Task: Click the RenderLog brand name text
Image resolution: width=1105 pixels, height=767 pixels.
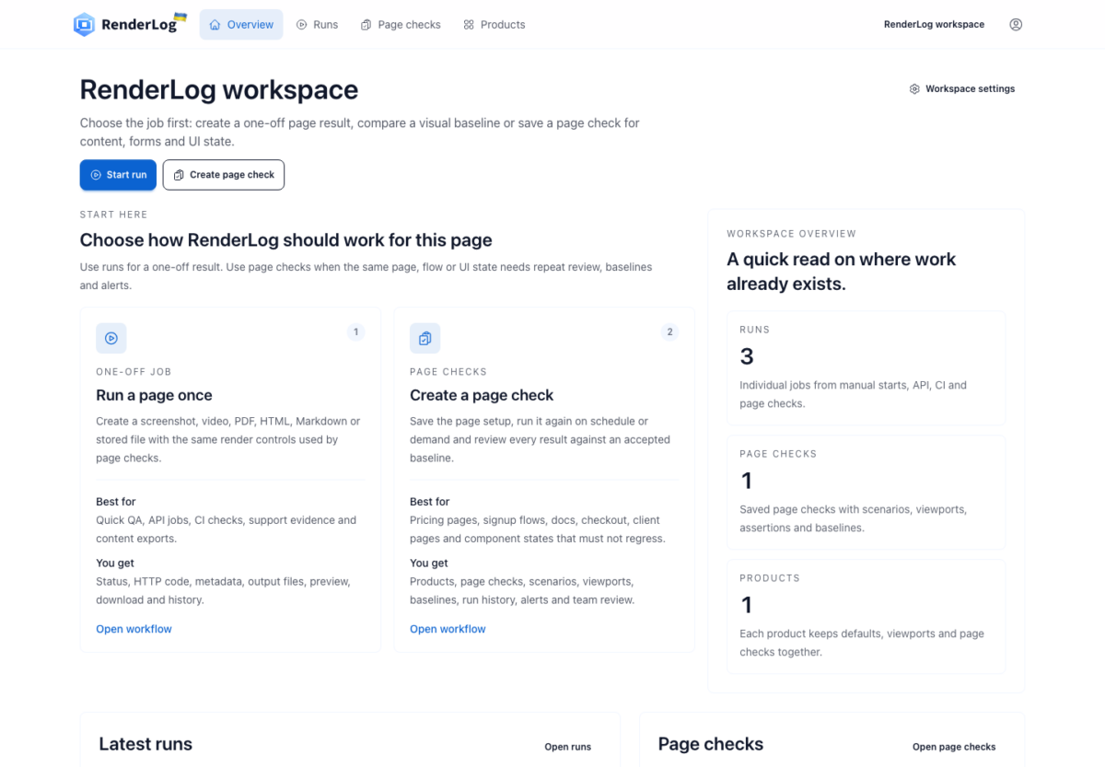Action: click(x=139, y=25)
